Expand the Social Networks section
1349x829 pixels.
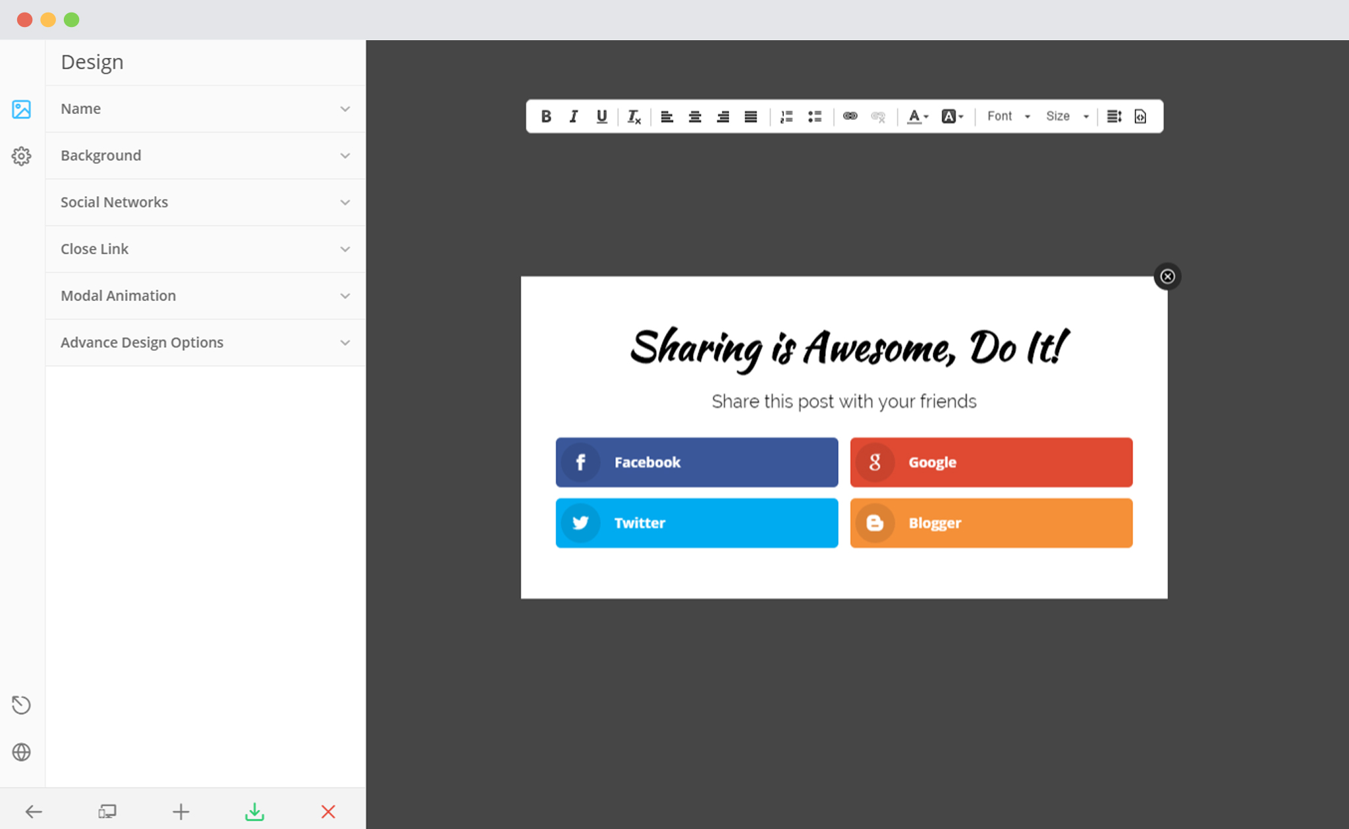(202, 202)
